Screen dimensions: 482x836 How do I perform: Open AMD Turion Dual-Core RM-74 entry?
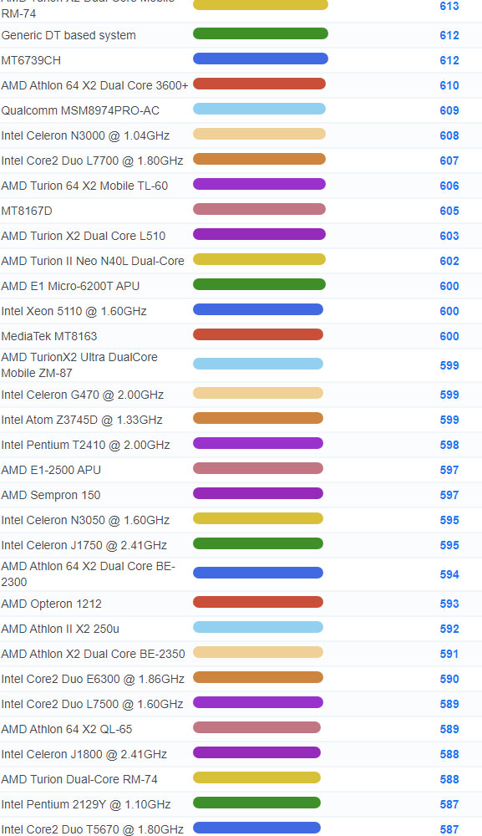79,779
